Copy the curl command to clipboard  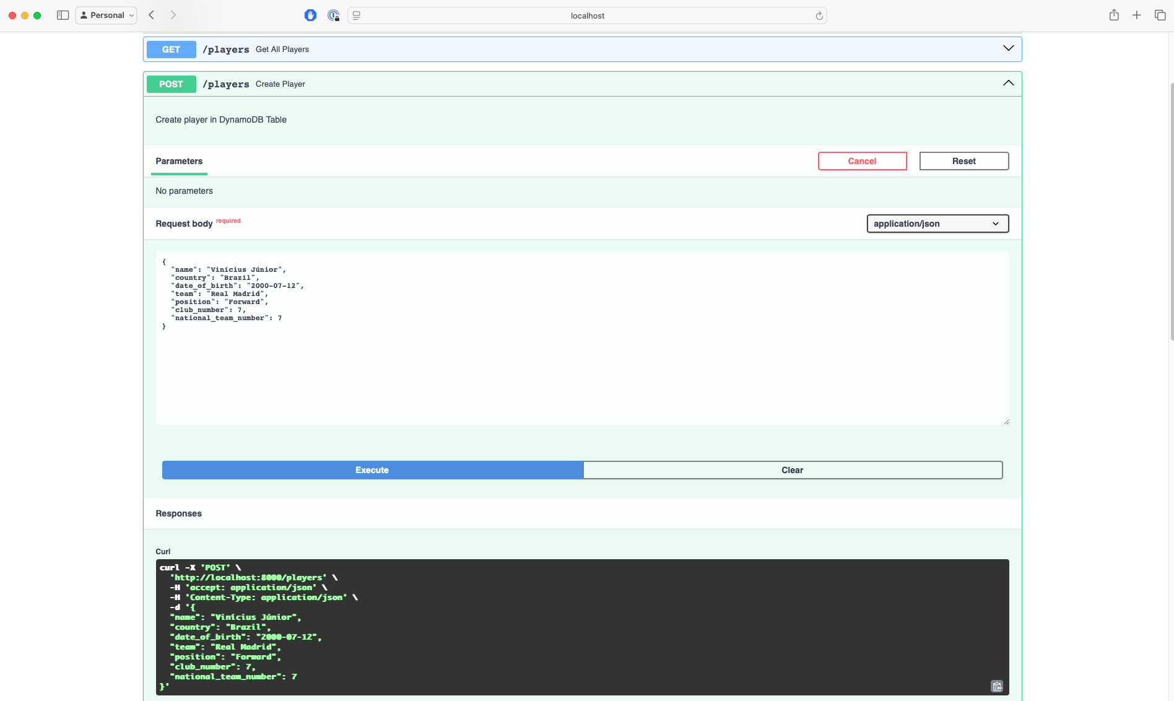(997, 686)
